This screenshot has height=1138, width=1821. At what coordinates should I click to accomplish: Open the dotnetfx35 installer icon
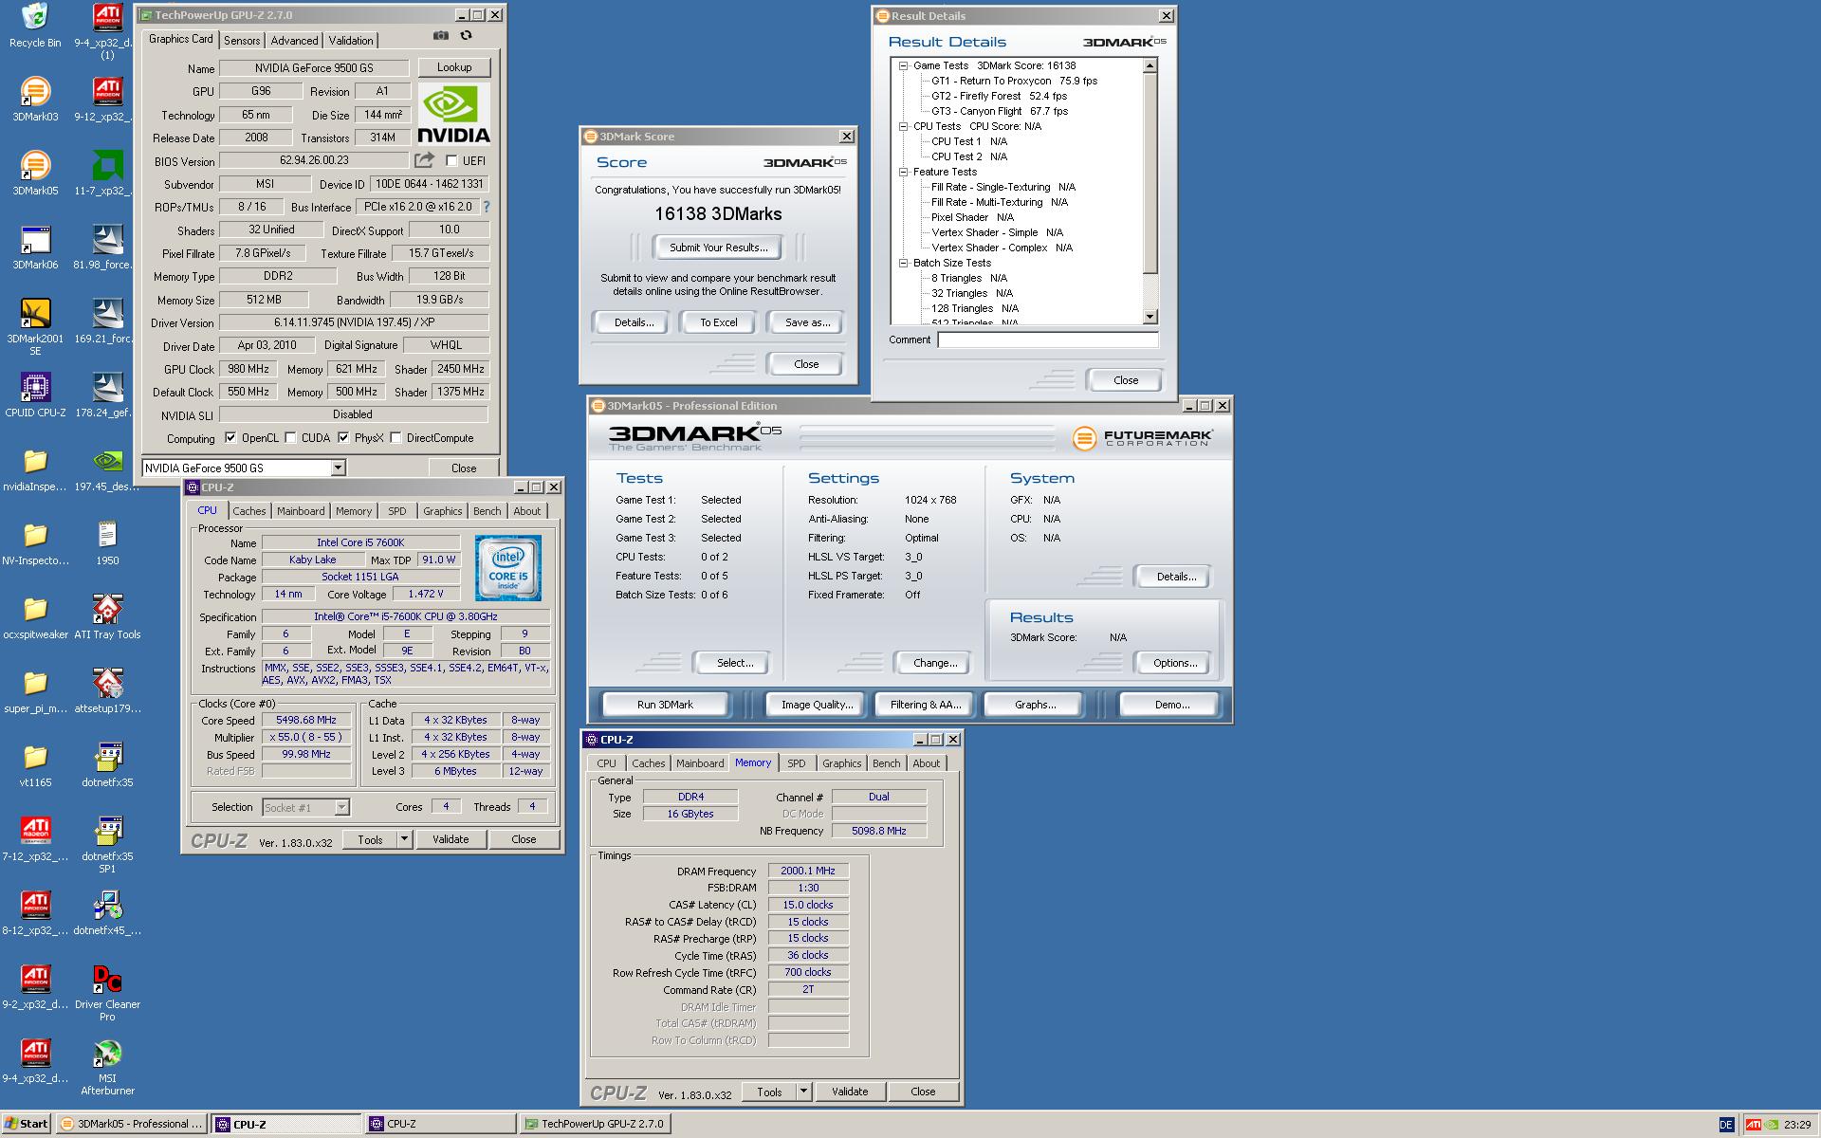coord(107,765)
